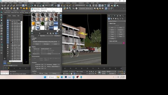This screenshot has width=168, height=95.
Task: Switch to Hierarchy command panel tab icon
Action: point(114,16)
